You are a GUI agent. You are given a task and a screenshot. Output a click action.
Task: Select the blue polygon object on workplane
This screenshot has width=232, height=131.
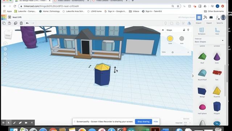pyautogui.click(x=102, y=78)
